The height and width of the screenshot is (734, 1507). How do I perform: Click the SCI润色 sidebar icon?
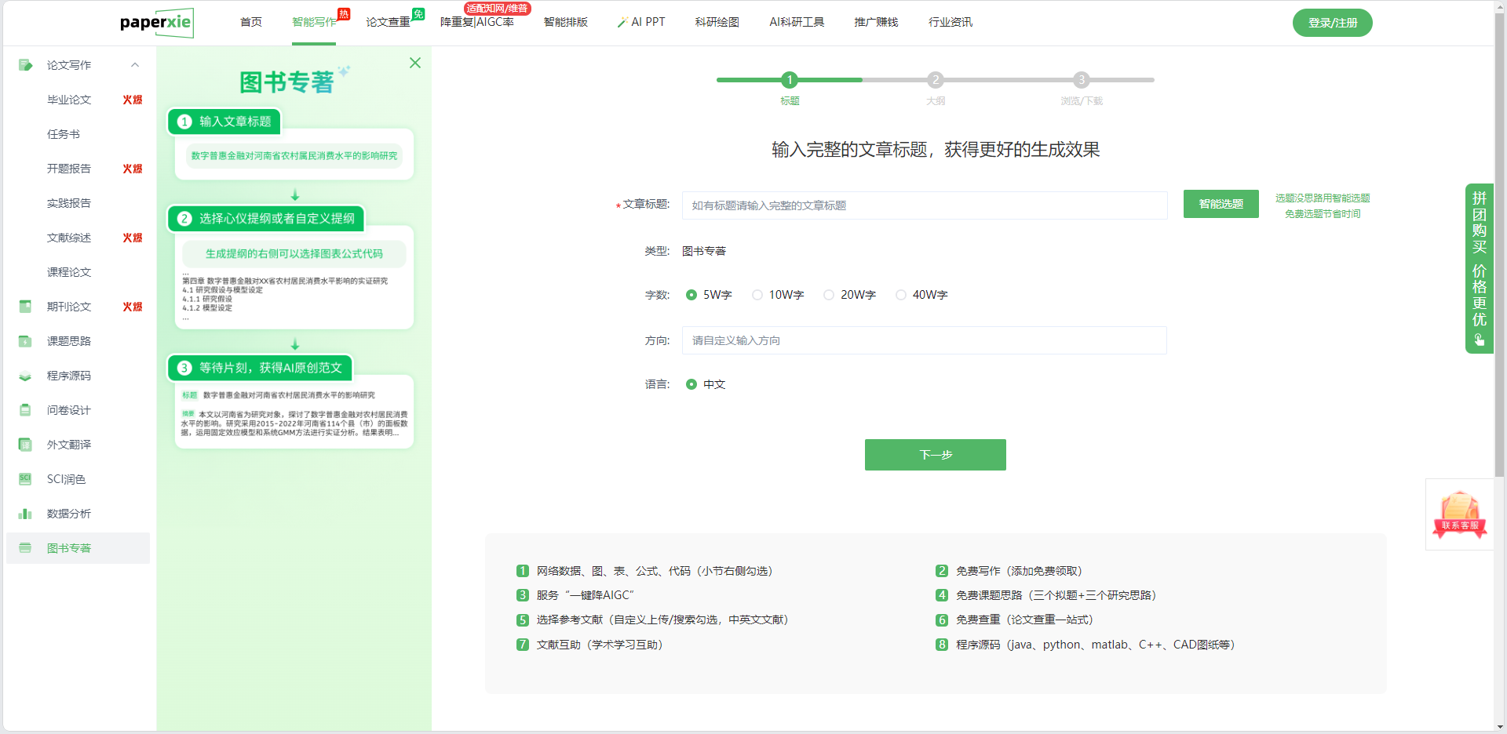click(25, 479)
